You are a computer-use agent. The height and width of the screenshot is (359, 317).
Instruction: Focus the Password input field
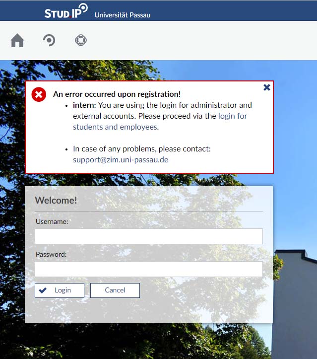(149, 269)
